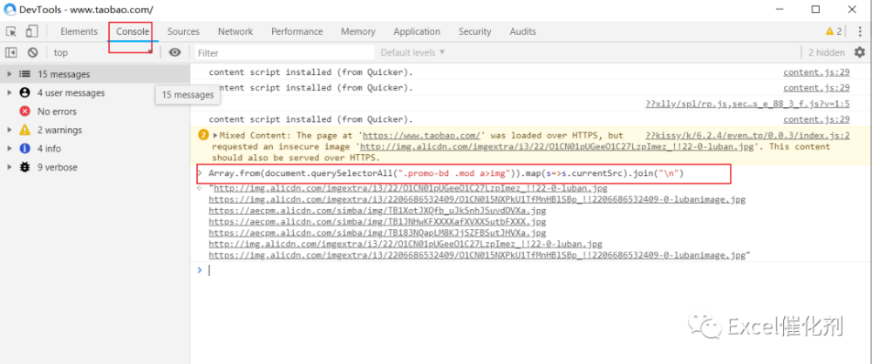Expand the 4 user messages group
Screen dimensions: 872x364
point(9,93)
